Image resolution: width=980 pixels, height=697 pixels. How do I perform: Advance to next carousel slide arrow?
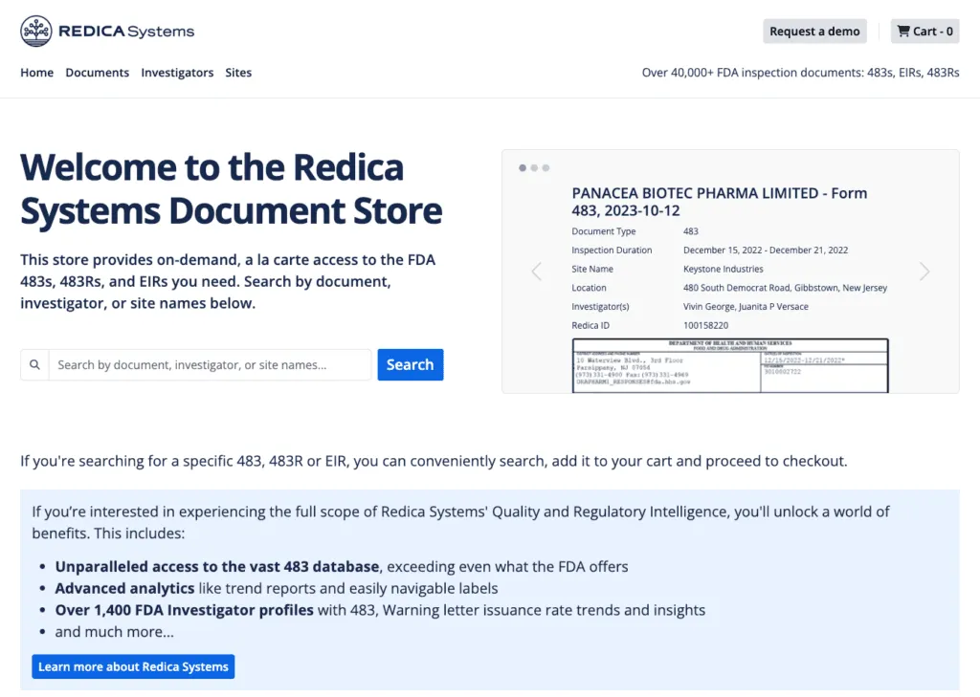(x=924, y=272)
